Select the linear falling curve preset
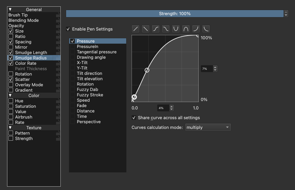295x190 pixels. pyautogui.click(x=146, y=29)
